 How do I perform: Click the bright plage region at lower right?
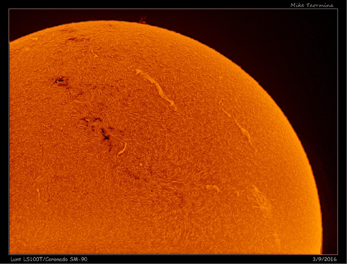point(259,198)
